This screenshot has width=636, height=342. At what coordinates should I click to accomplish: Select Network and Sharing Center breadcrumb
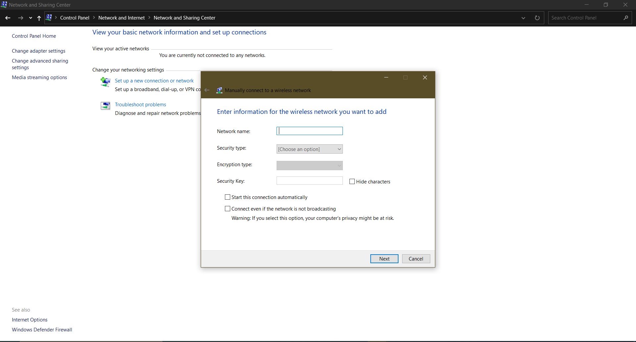pyautogui.click(x=185, y=18)
